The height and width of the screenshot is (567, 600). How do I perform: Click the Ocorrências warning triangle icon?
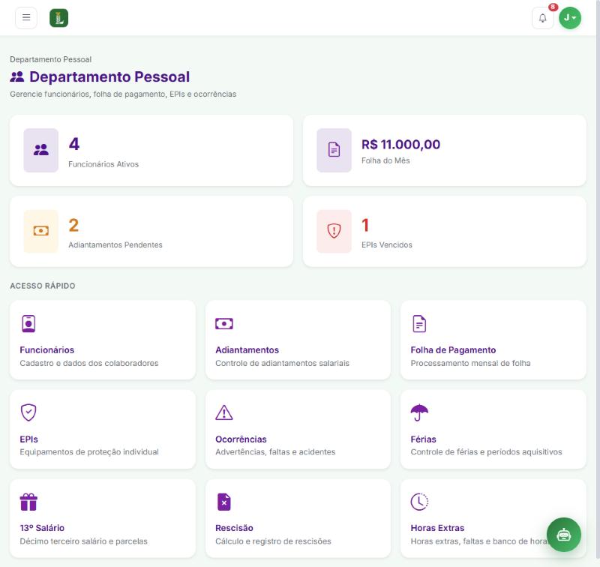click(x=223, y=412)
